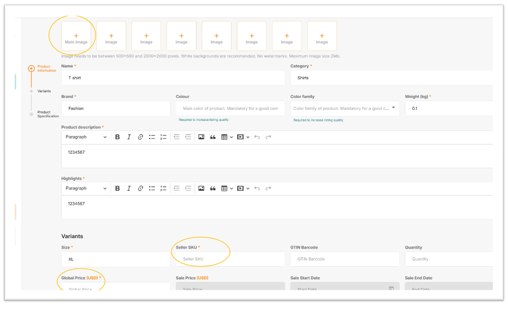Add numbered list in Highlights editor
This screenshot has width=508, height=310.
(163, 188)
